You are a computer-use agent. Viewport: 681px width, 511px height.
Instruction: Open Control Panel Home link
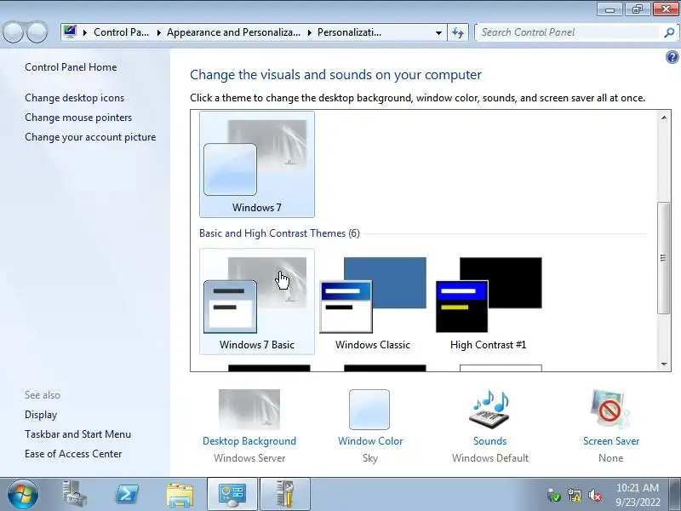click(71, 67)
